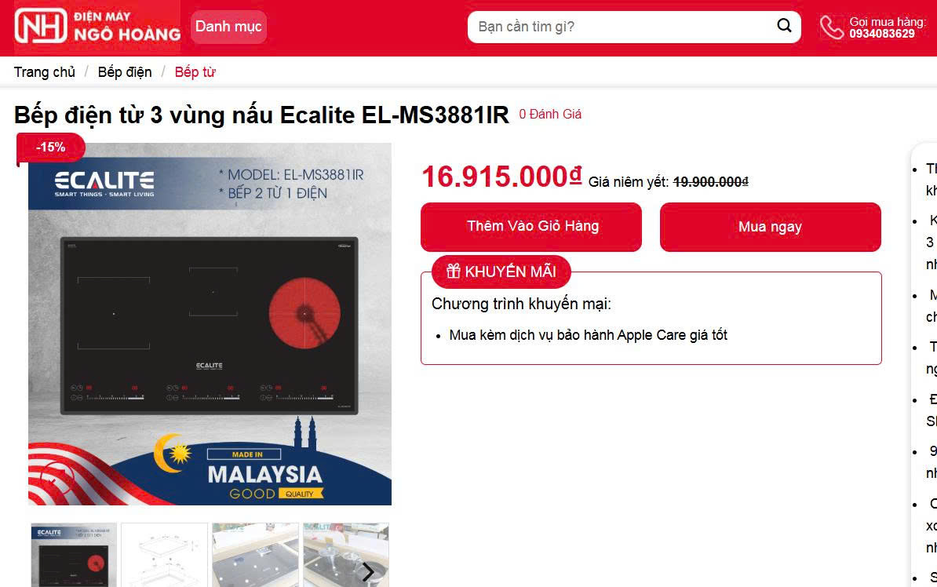This screenshot has width=937, height=587.
Task: Click the main Ecalite product image
Action: click(210, 324)
